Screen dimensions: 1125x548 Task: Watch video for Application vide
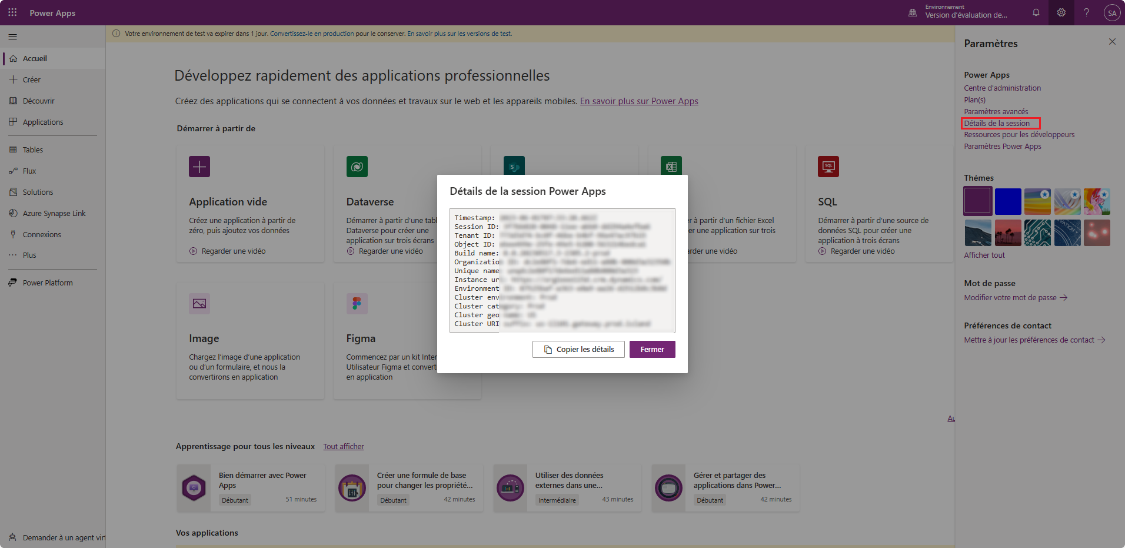tap(227, 251)
